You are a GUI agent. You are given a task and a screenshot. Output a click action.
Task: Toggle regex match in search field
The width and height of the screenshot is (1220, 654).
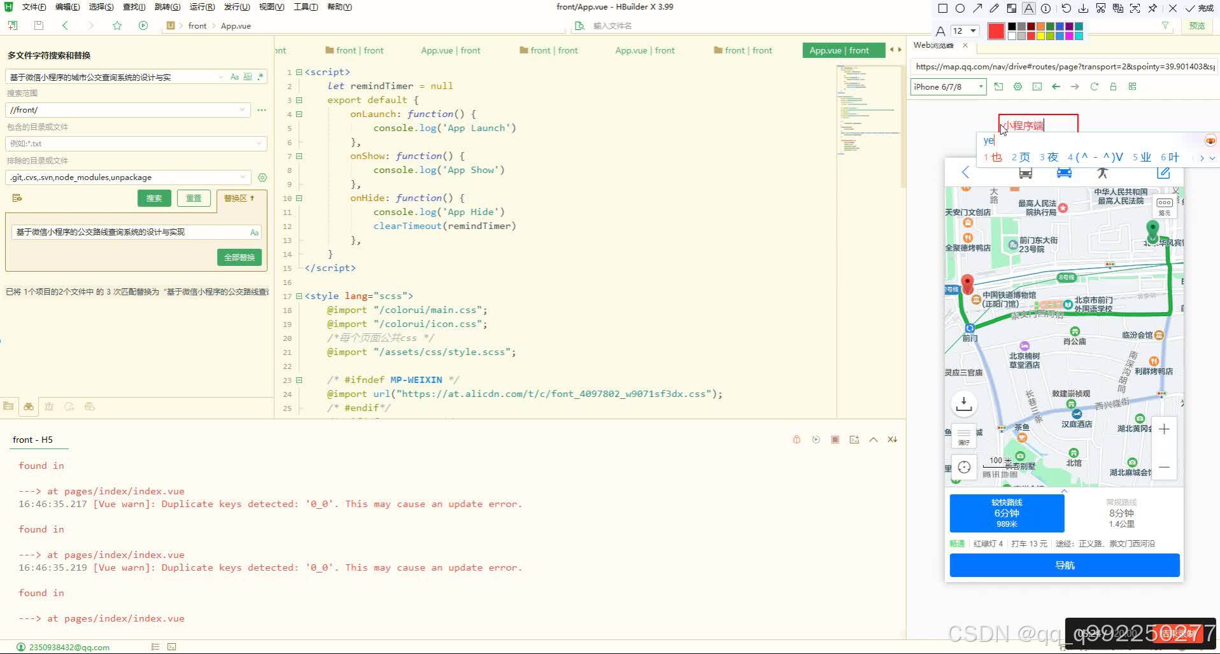tap(260, 77)
